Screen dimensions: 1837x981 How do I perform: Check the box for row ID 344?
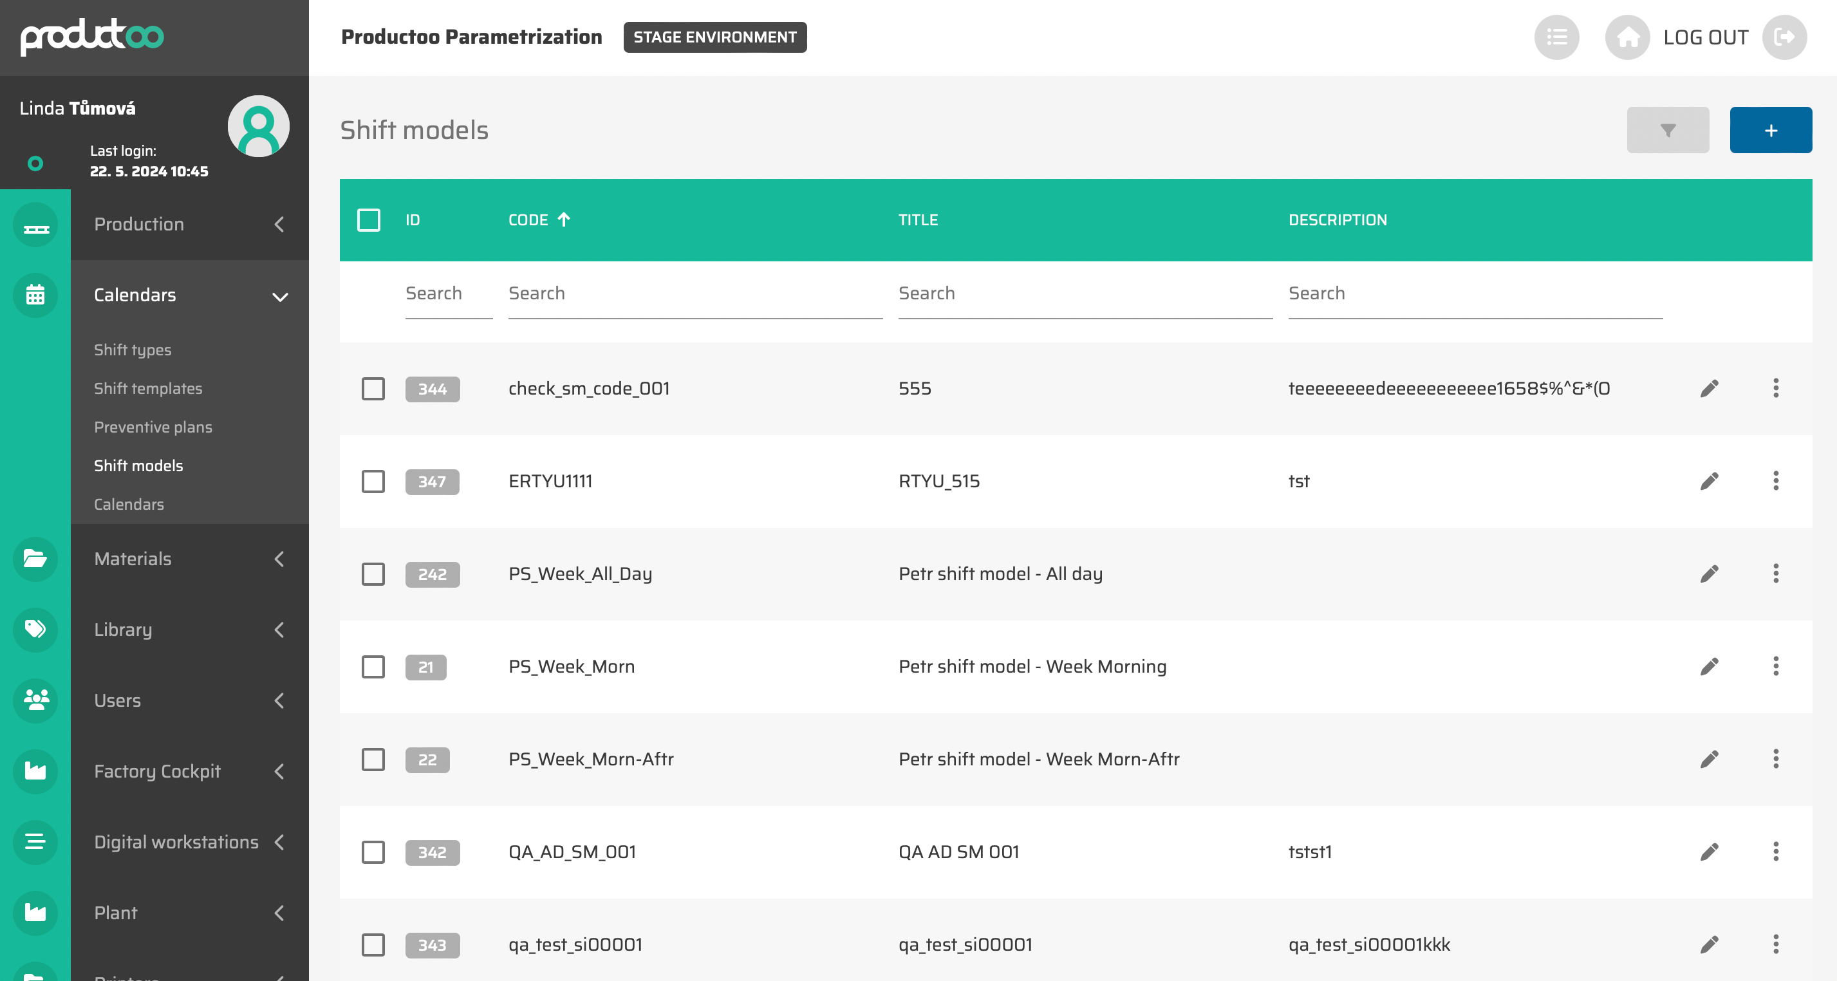373,389
